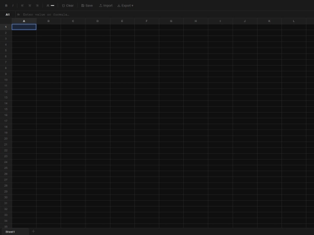Select column B header
Viewport: 314px width, 235px height.
click(x=48, y=21)
